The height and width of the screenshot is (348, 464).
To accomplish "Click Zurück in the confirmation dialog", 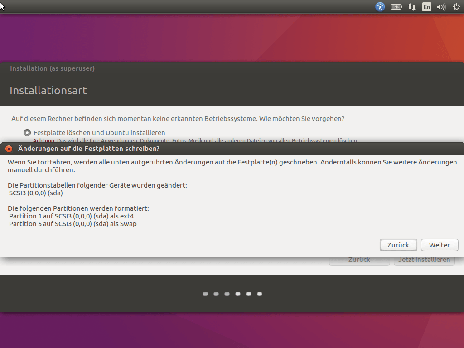I will [x=398, y=245].
